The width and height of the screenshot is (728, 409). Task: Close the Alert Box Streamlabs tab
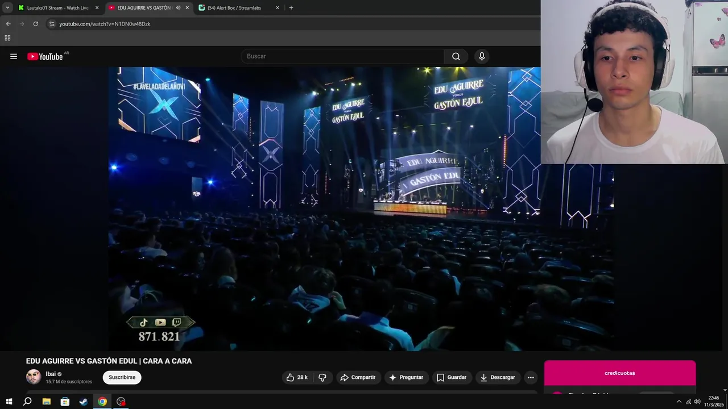tap(278, 8)
